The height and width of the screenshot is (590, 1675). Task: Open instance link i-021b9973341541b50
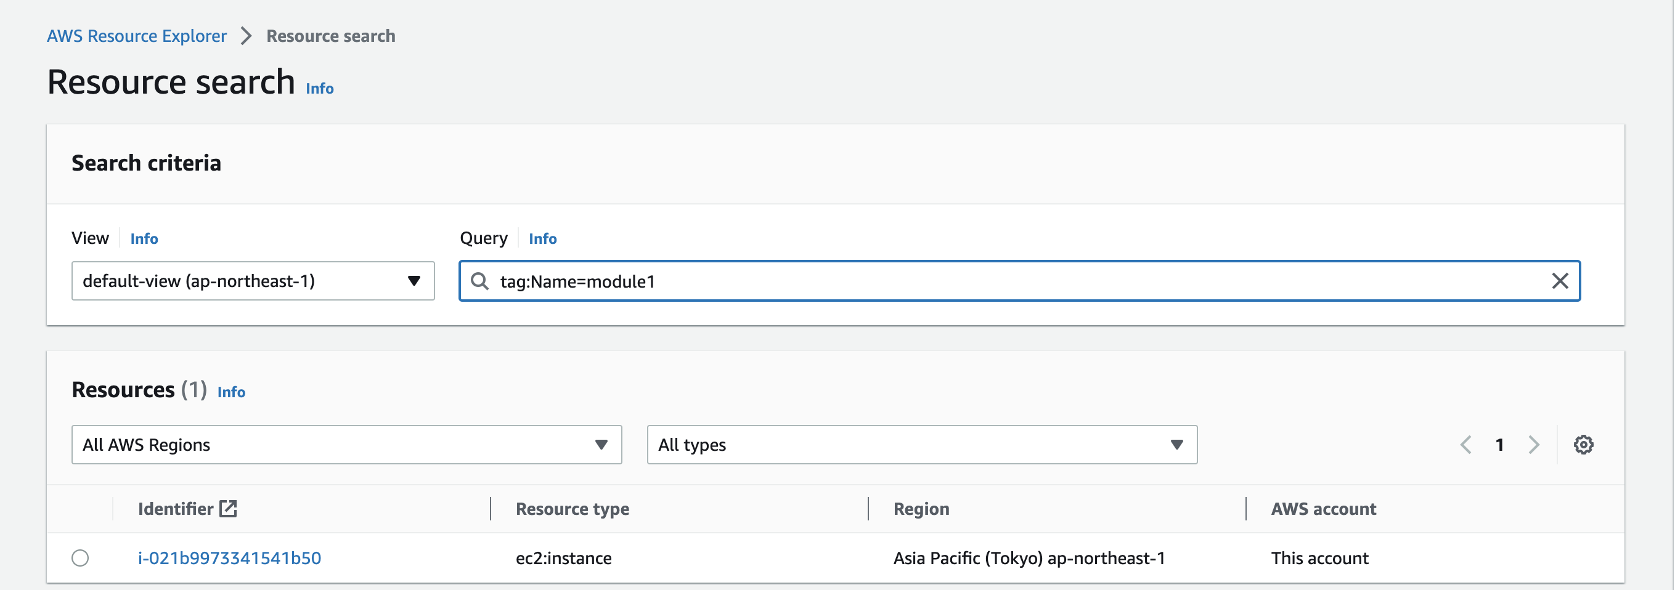[229, 557]
